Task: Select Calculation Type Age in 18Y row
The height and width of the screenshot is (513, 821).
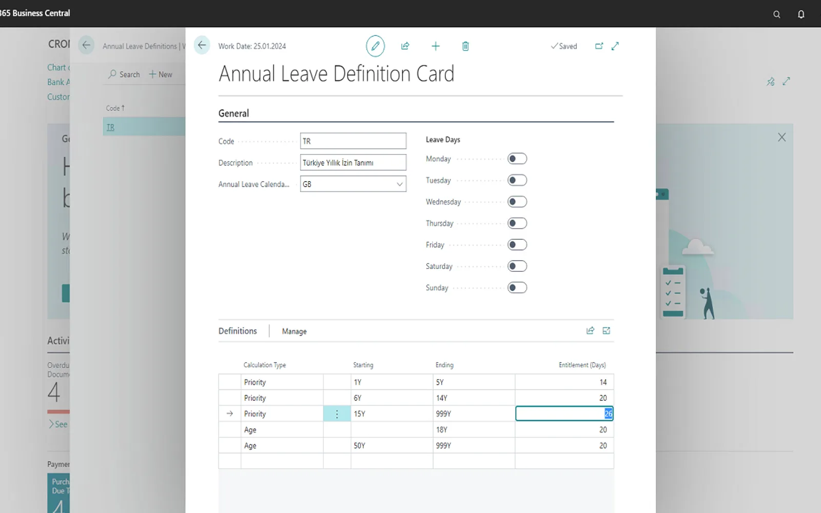Action: 282,430
